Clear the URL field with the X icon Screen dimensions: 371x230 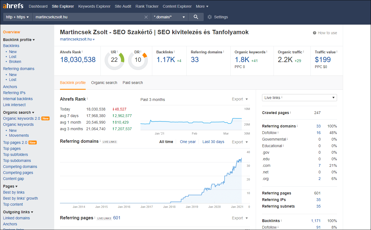[x=146, y=17]
